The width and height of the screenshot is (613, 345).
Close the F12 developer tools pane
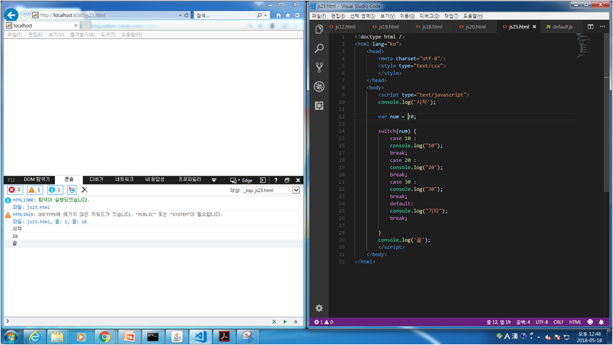pos(298,180)
